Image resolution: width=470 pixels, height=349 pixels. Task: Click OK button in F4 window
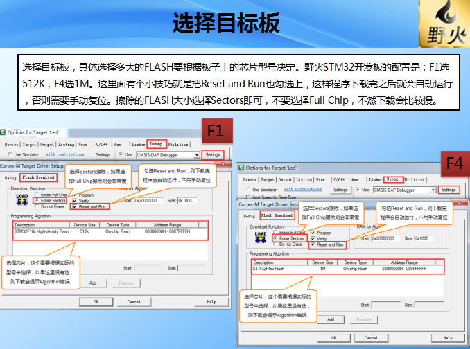coord(334,338)
